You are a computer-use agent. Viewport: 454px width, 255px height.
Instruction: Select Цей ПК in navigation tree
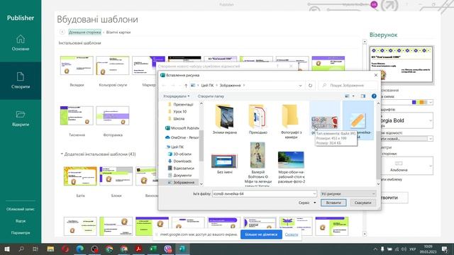[175, 147]
